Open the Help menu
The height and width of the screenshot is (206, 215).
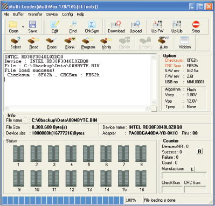[80, 14]
